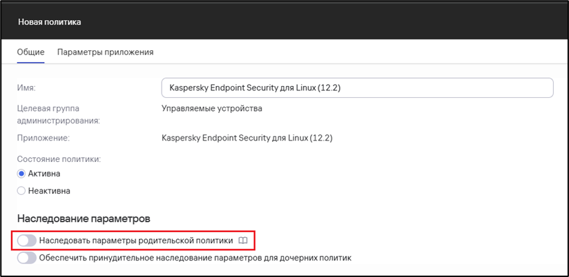The width and height of the screenshot is (569, 277).
Task: Click the Обеспечить принудительное наследование label text
Action: pyautogui.click(x=195, y=258)
